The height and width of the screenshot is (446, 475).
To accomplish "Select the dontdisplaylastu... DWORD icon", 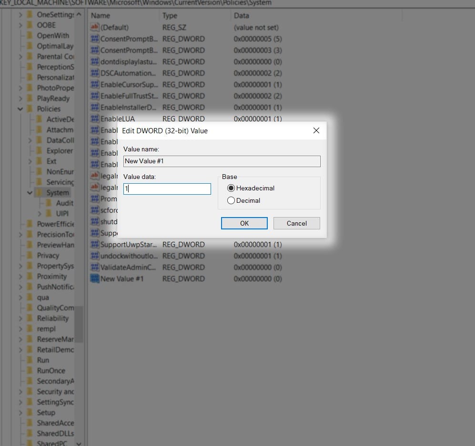I will click(x=95, y=62).
